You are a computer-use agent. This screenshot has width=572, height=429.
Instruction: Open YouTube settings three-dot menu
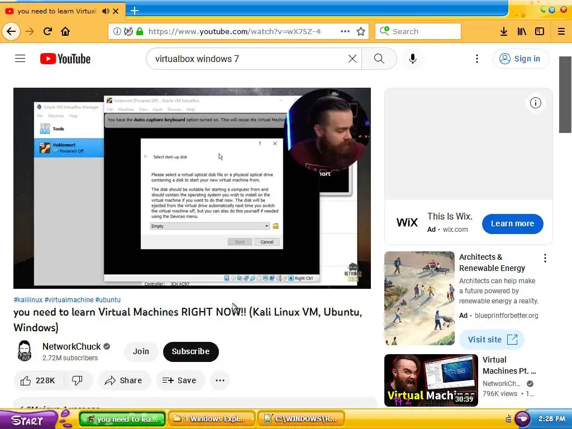click(477, 59)
